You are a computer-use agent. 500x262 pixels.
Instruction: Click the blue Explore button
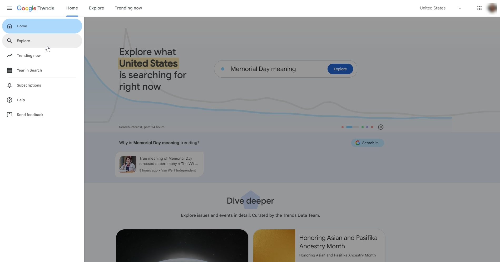pos(340,69)
